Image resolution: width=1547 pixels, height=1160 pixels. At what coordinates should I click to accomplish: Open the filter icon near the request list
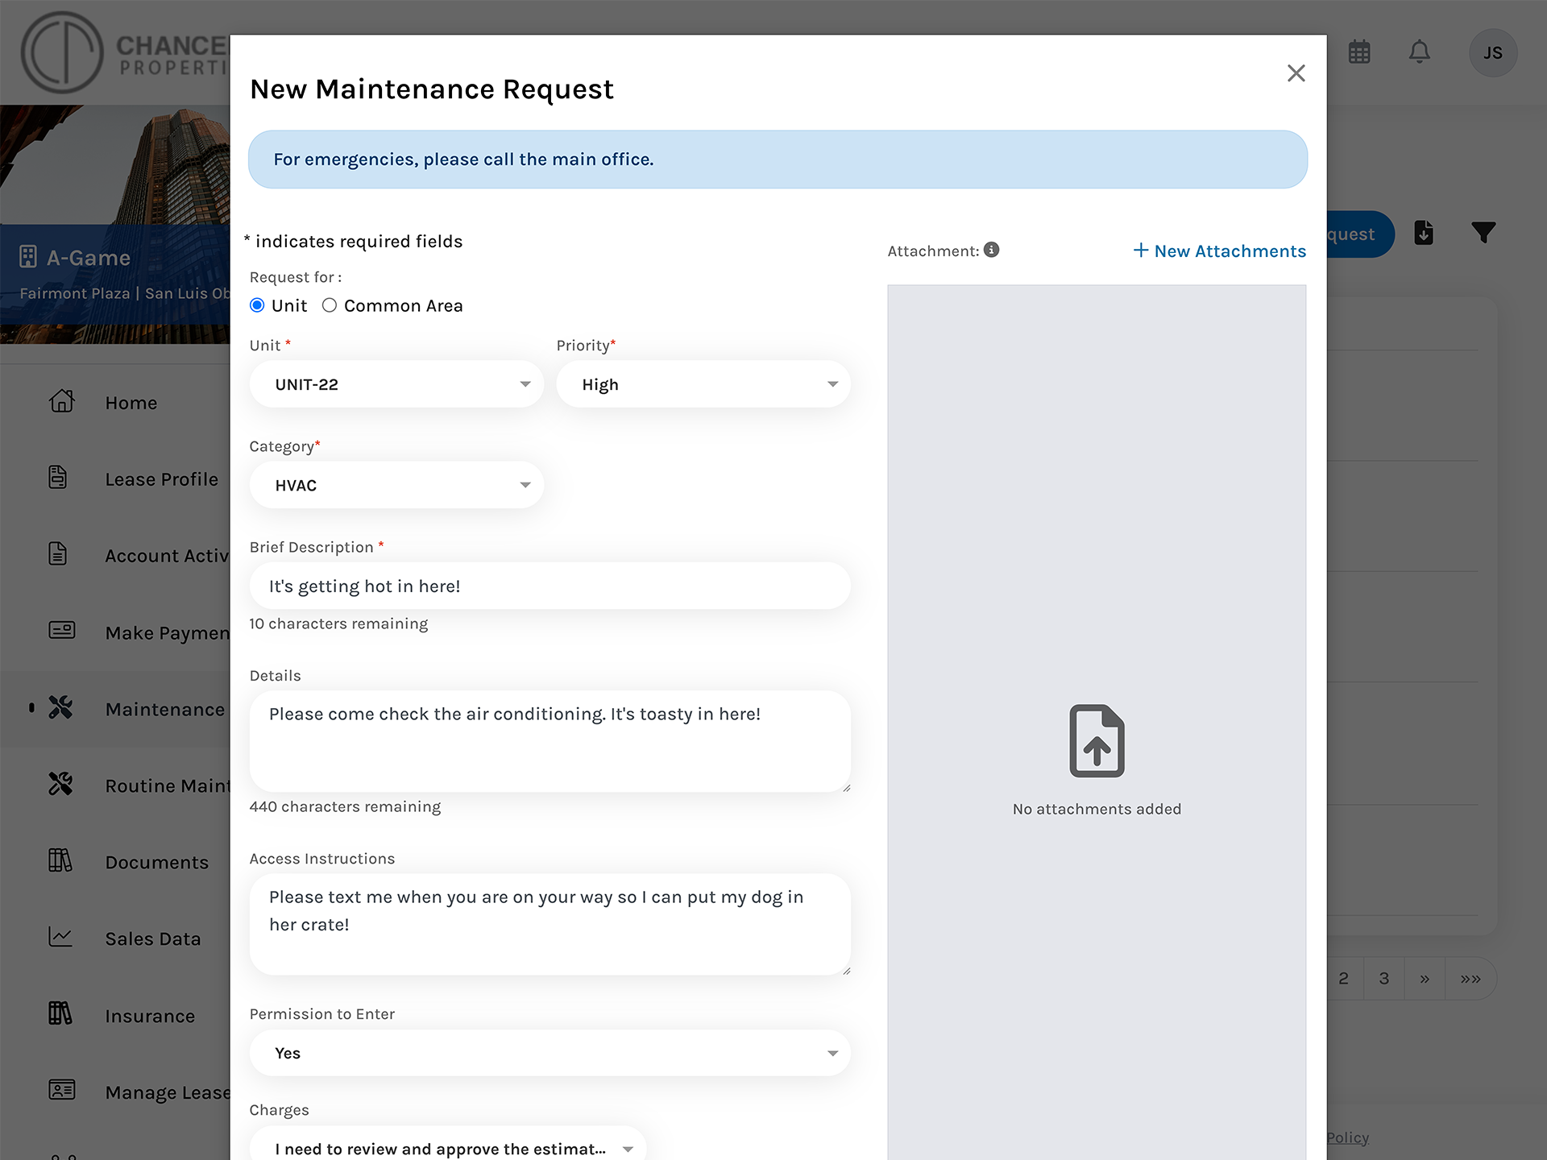[x=1485, y=233]
